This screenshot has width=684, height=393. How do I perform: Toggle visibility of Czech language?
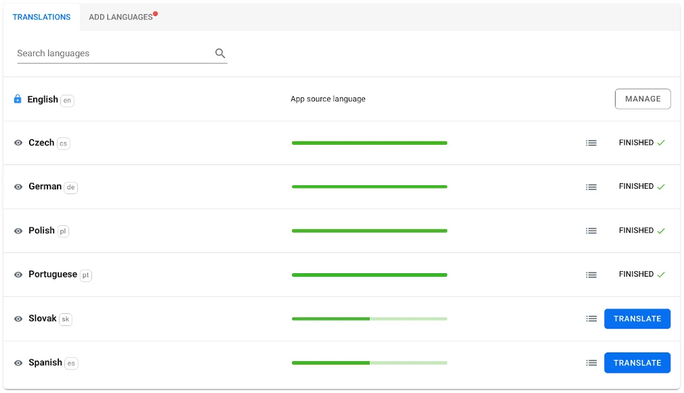coord(18,143)
